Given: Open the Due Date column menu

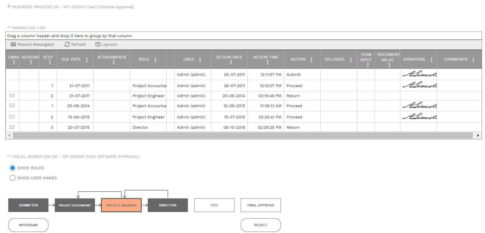Looking at the screenshot, I should (x=87, y=60).
